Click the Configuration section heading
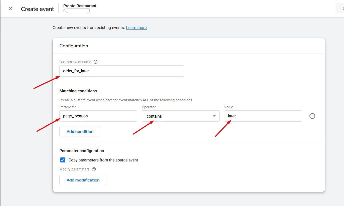The width and height of the screenshot is (344, 206). coord(74,46)
